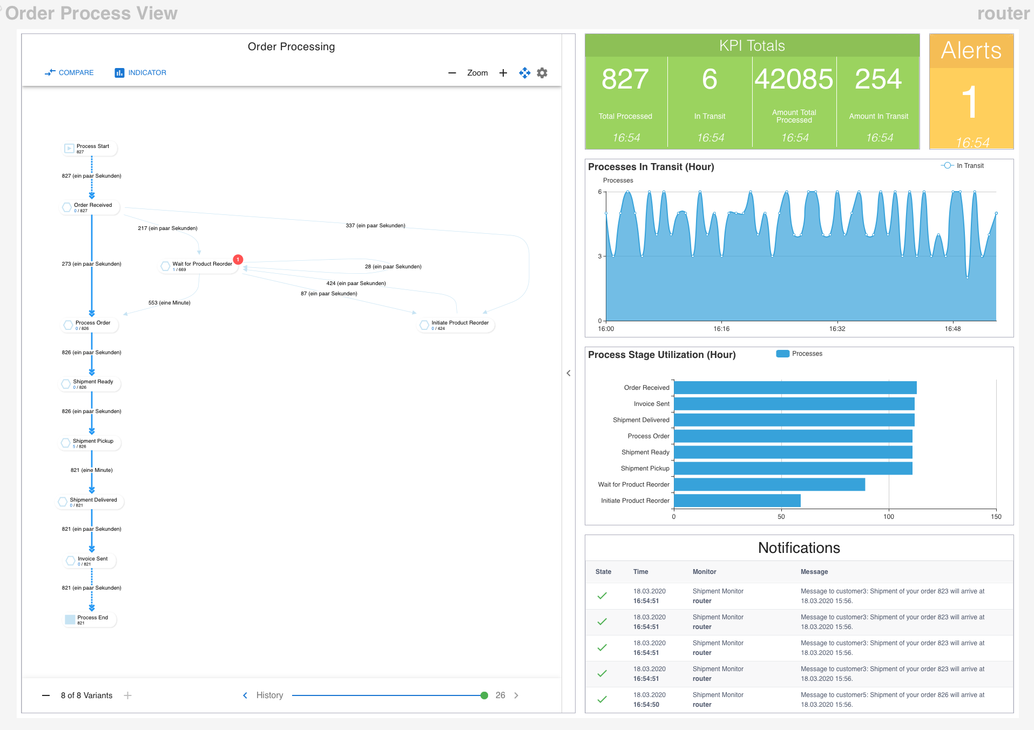The image size is (1034, 730).
Task: Collapse the Order Processing panel side arrow
Action: tap(569, 373)
